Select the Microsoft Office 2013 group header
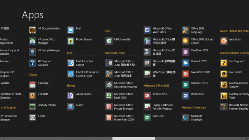 pyautogui.click(x=156, y=86)
